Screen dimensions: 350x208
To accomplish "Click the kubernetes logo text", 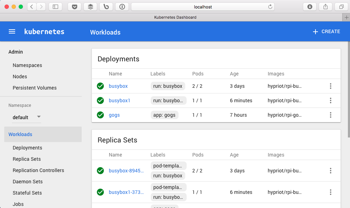I will point(44,31).
